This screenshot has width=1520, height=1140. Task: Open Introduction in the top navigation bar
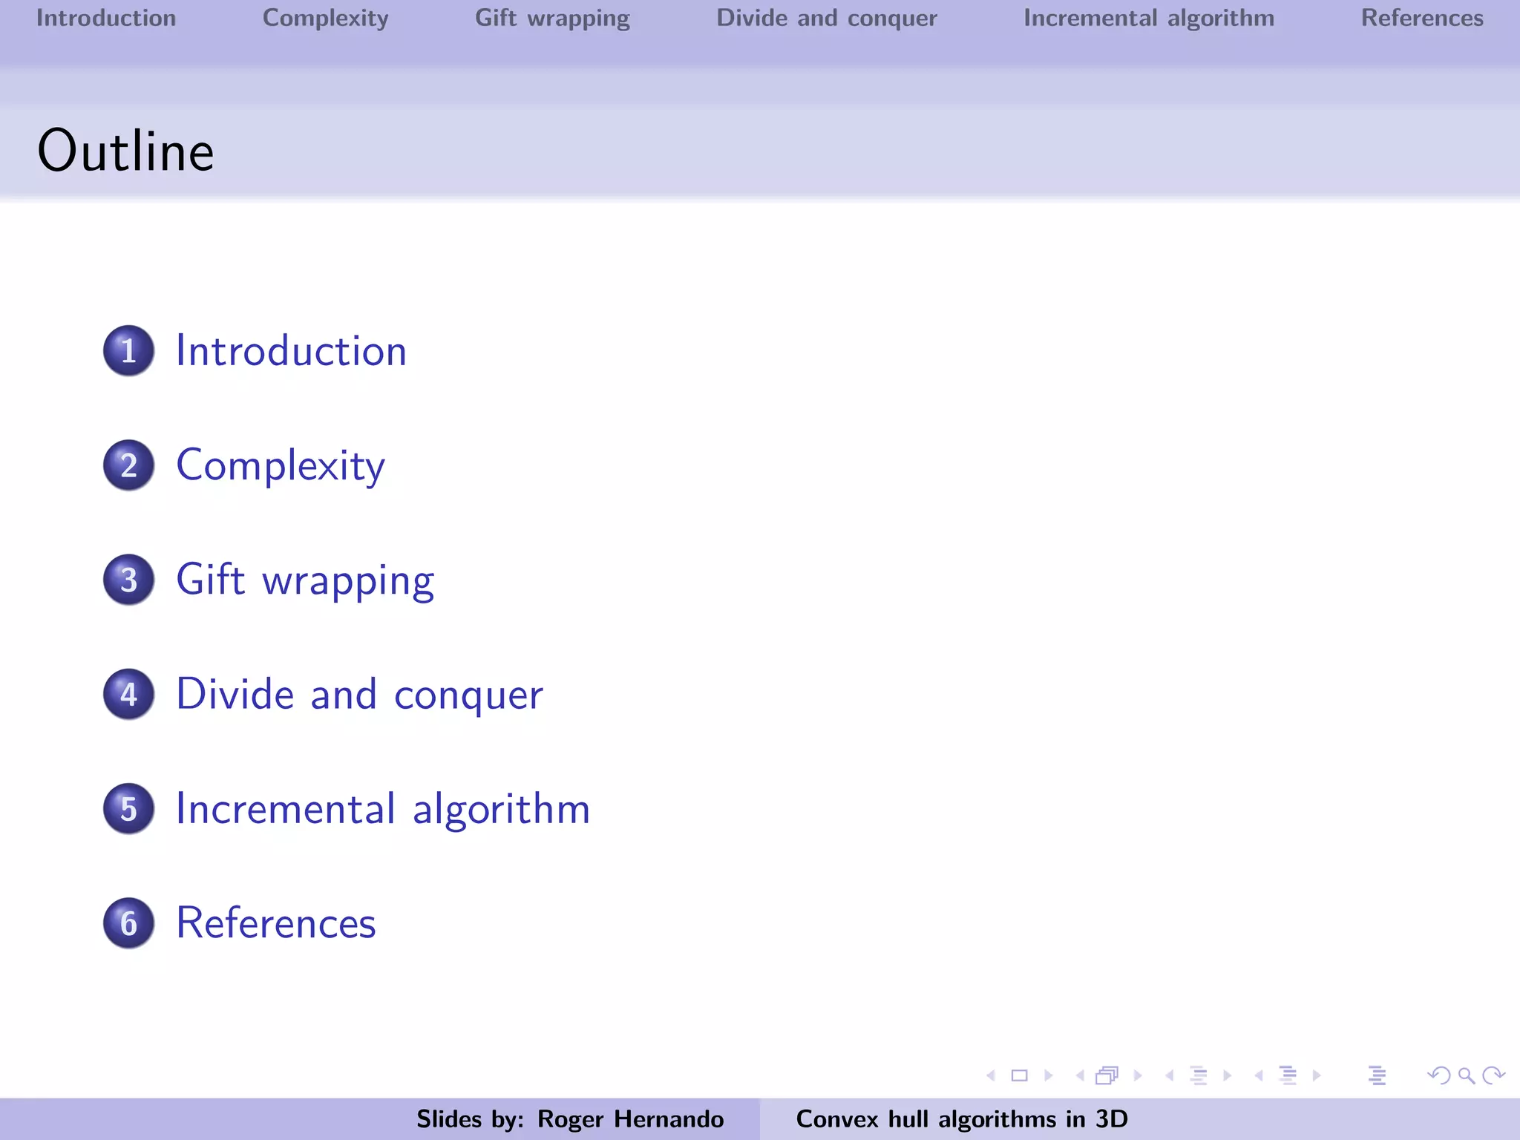pos(106,18)
